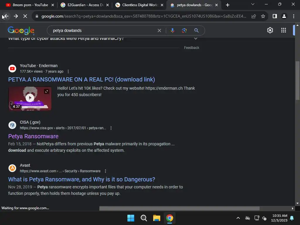Start voice search with microphone icon
300x225 pixels.
click(172, 30)
